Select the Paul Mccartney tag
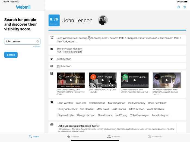The image size is (190, 142). 137,103
